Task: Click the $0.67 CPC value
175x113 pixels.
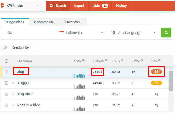Action: click(116, 94)
